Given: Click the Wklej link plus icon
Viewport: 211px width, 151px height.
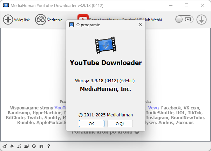Looking at the screenshot, I should tap(8, 20).
